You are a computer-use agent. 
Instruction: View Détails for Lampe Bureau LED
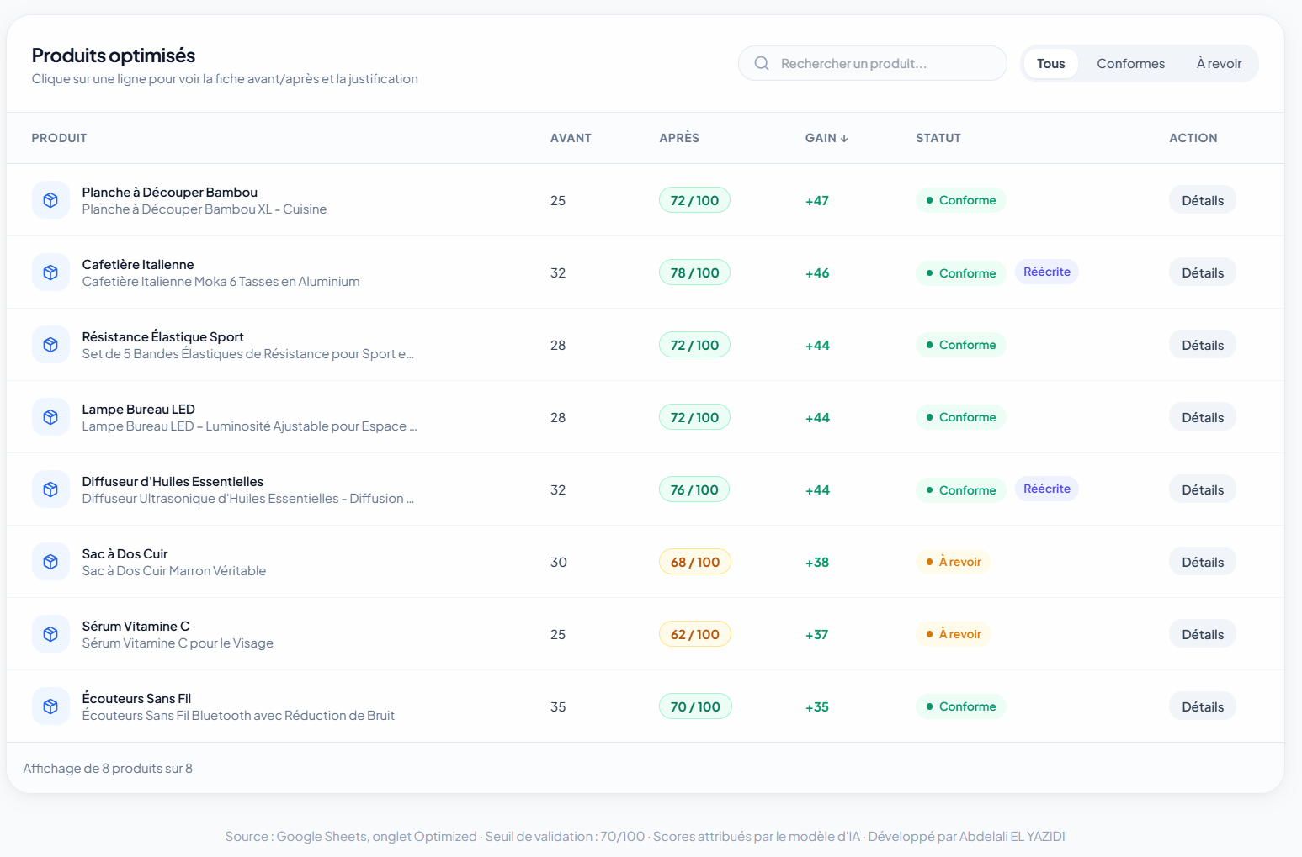[x=1202, y=417]
